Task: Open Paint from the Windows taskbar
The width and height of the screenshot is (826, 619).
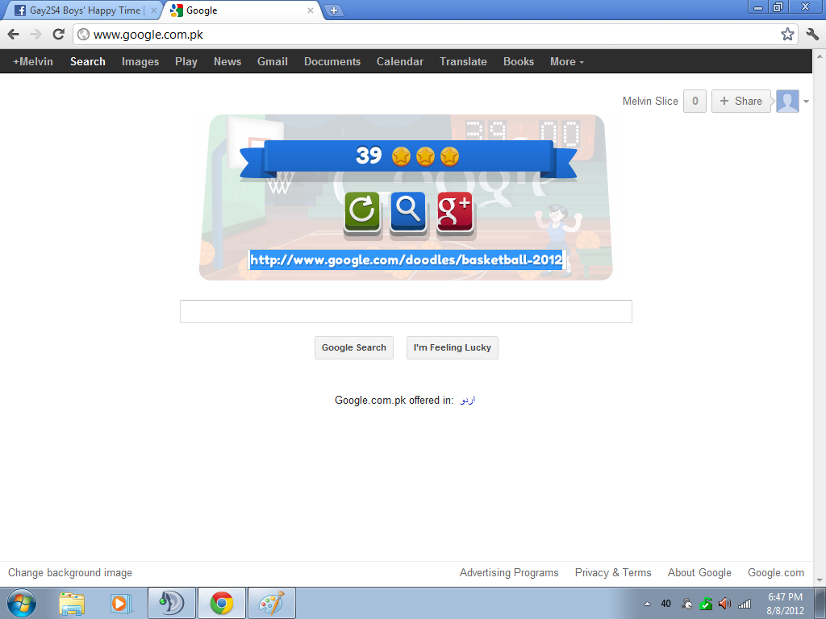Action: pos(271,603)
